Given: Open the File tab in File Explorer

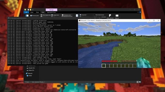Looking at the screenshot, I should [x=26, y=12].
